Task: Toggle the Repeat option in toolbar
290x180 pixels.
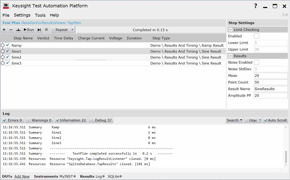Action: click(x=60, y=30)
